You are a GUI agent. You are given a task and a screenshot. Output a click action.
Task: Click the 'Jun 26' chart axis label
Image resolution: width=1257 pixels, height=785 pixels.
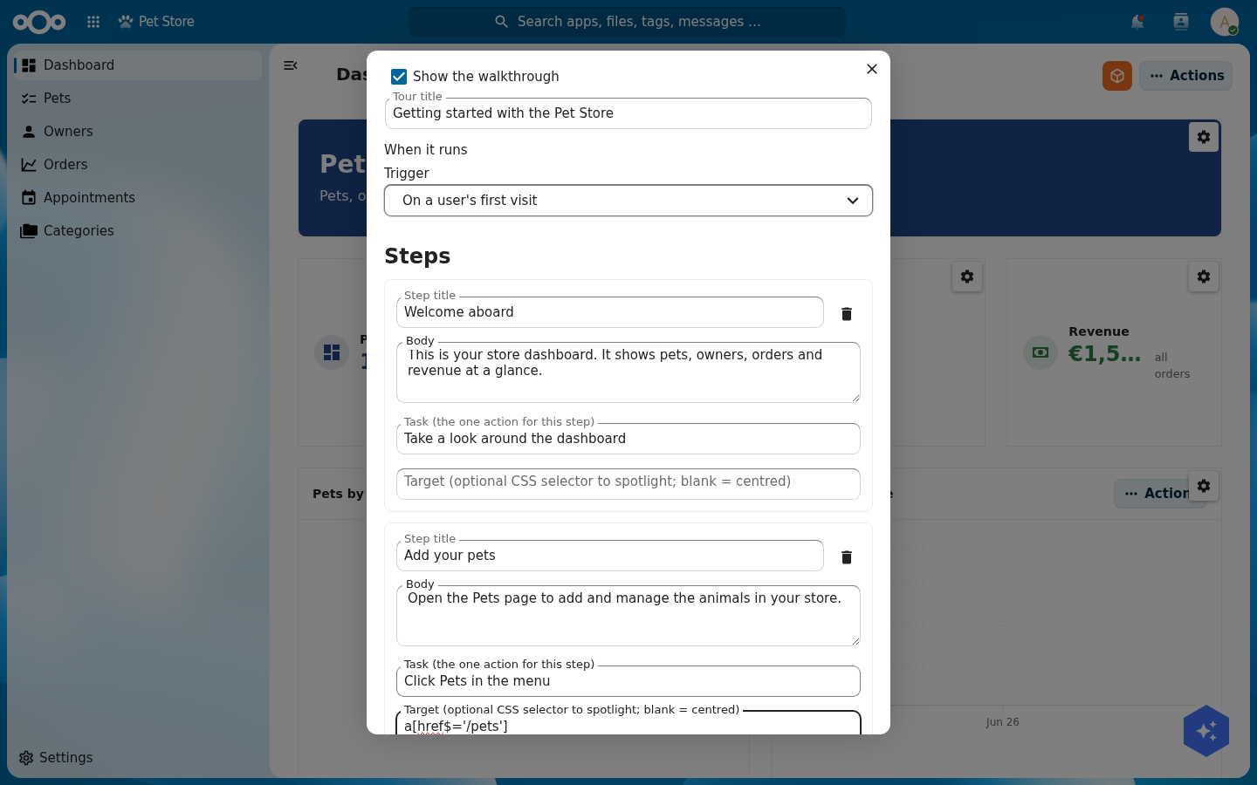1002,722
